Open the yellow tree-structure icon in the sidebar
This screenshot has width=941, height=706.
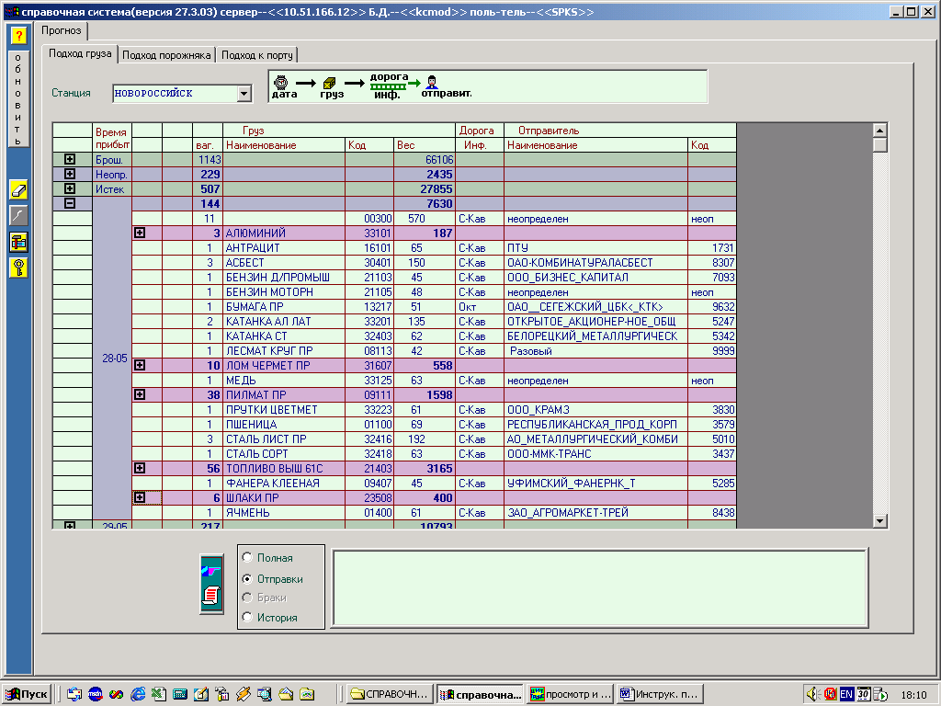click(18, 242)
